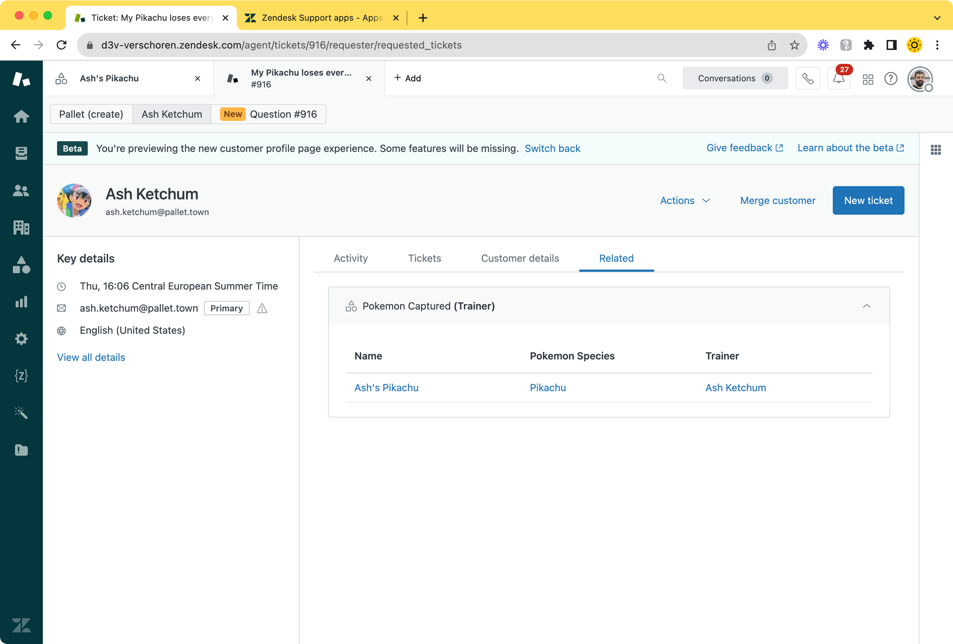Click the search magnifier icon
The width and height of the screenshot is (953, 644).
661,78
